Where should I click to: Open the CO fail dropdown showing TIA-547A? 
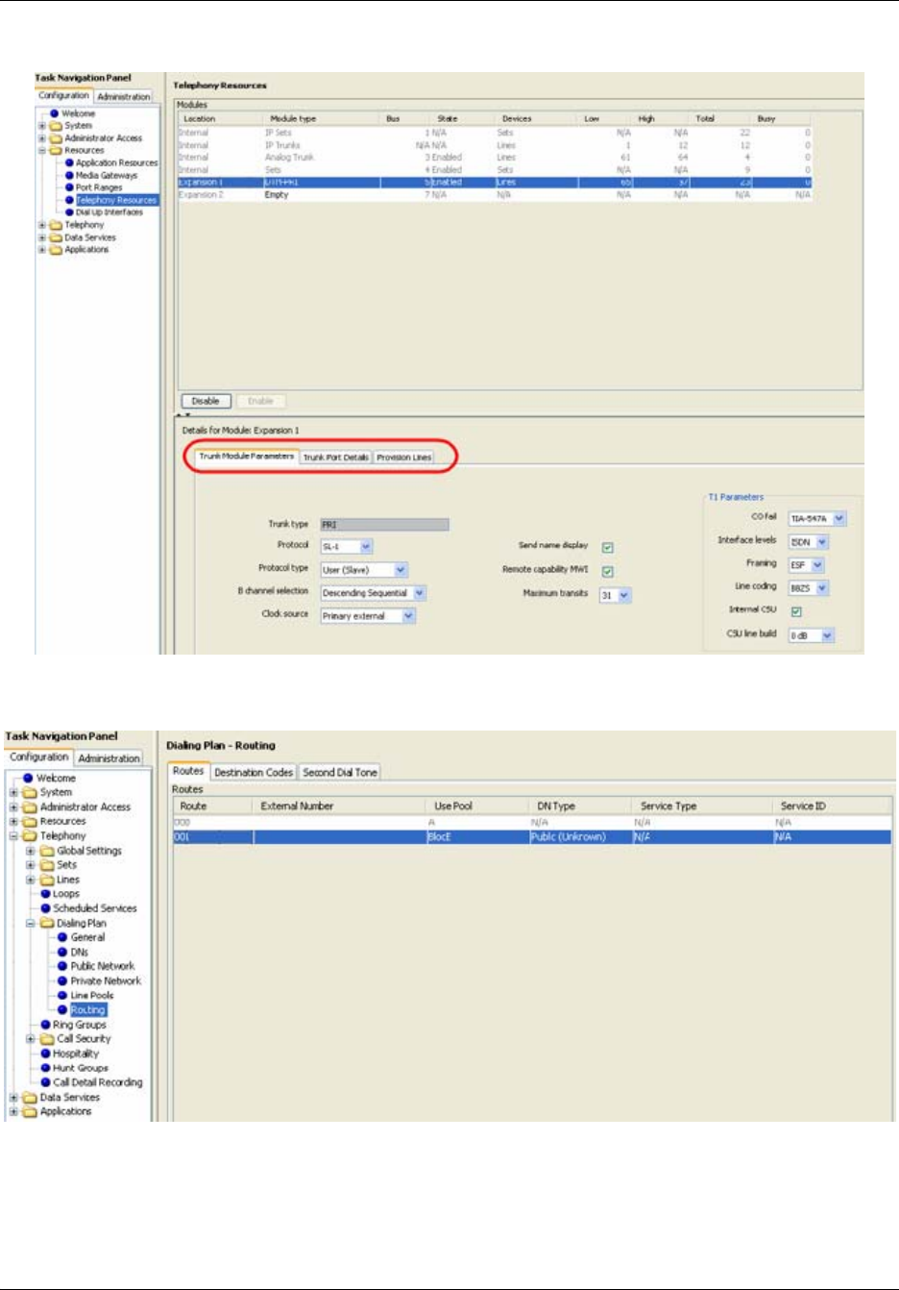(x=817, y=518)
